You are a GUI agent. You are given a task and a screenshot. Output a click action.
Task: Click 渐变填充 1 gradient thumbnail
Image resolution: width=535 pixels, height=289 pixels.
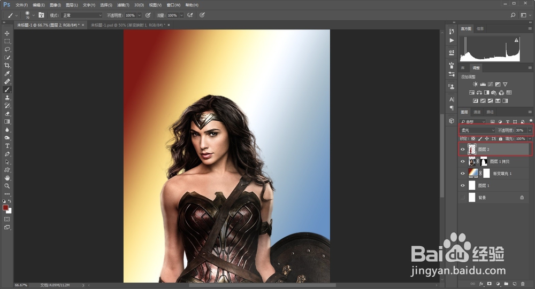point(473,174)
